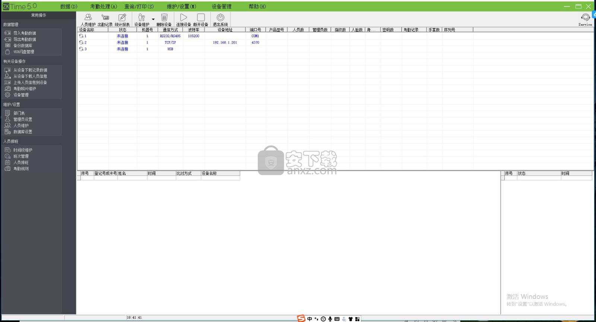596x322 pixels.
Task: Open the 数据(D) menu
Action: point(69,6)
